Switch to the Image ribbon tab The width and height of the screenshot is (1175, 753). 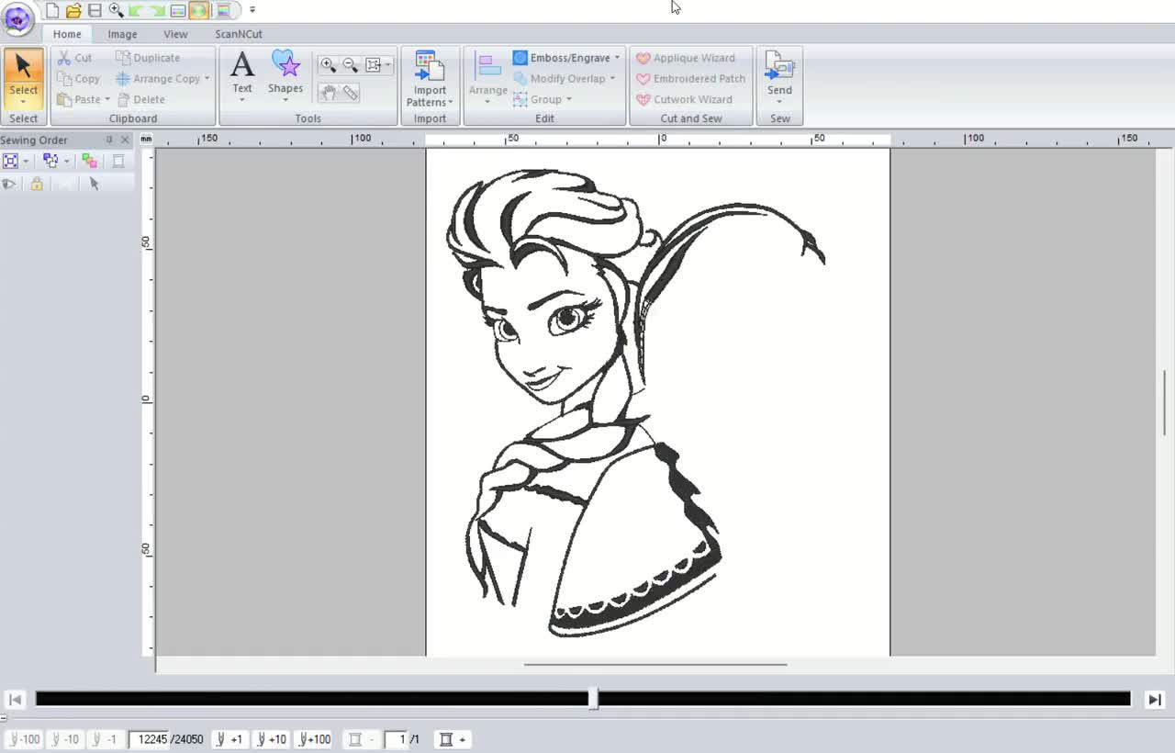(x=122, y=34)
